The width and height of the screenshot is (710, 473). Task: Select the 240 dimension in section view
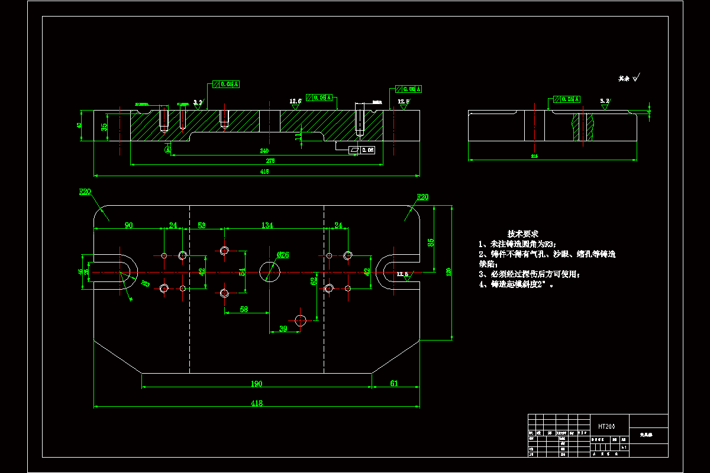[x=264, y=151]
